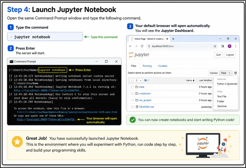Open the my_project folder link
This screenshot has height=168, width=246.
[x=145, y=100]
